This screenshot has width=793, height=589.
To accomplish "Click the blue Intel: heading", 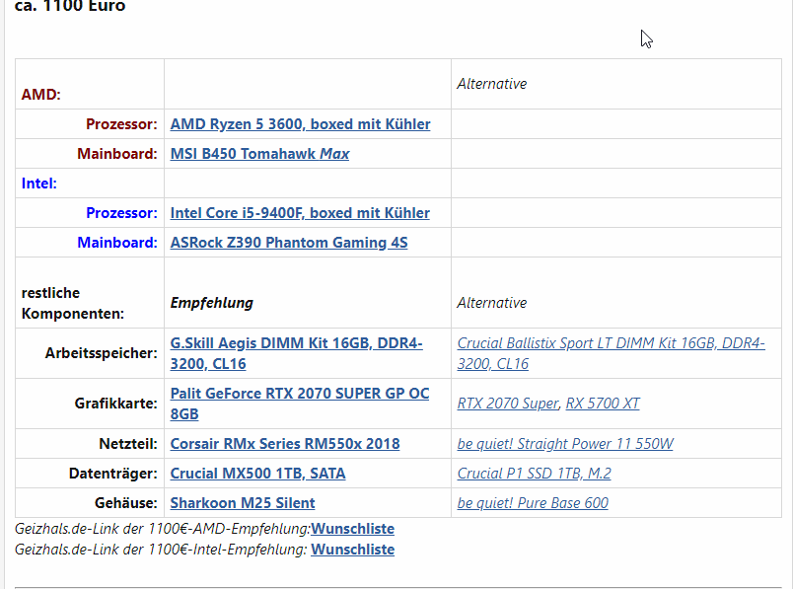I will 38,184.
